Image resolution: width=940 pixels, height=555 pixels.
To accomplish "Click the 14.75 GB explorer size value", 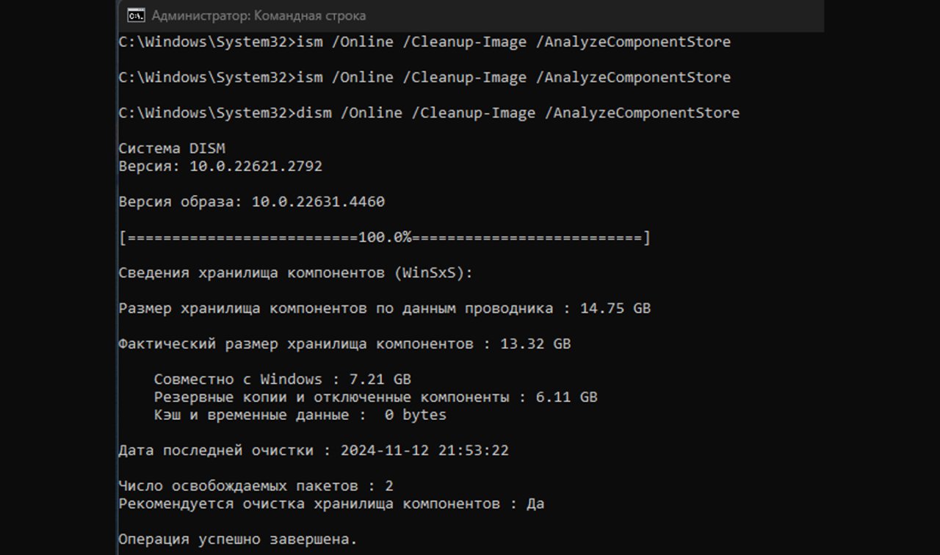I will (615, 308).
